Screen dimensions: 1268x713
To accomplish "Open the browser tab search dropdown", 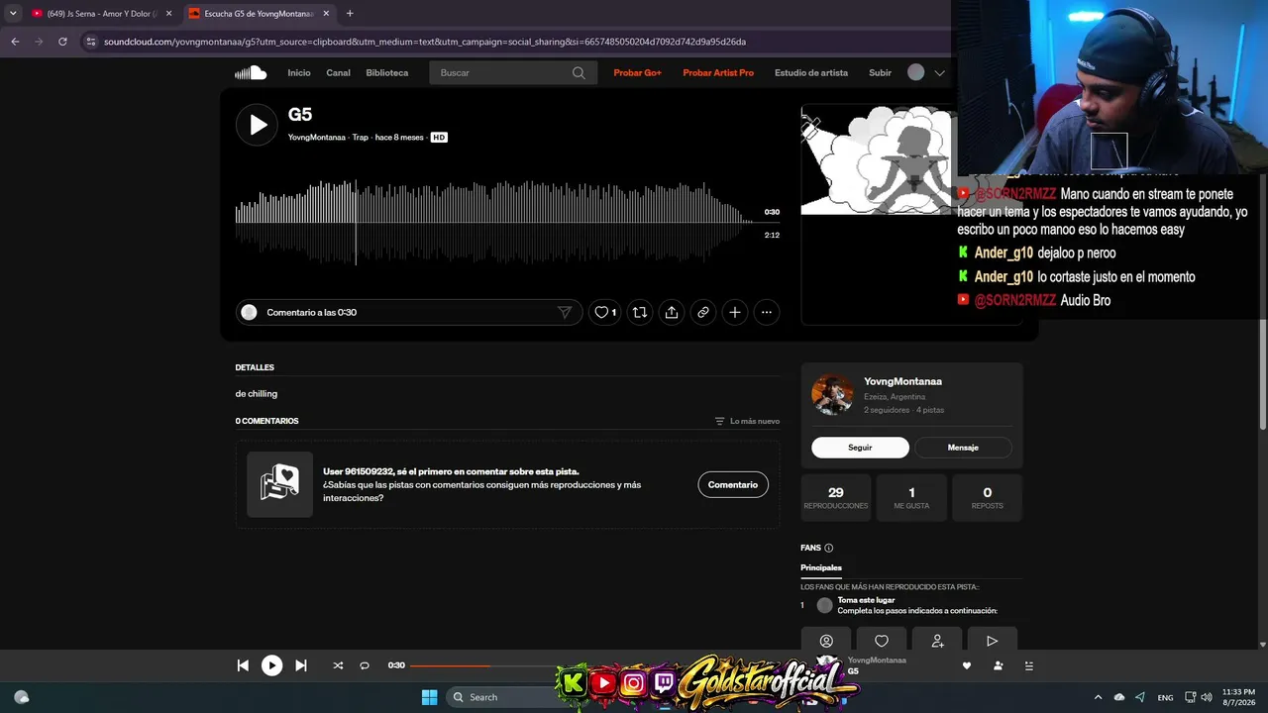I will tap(13, 14).
